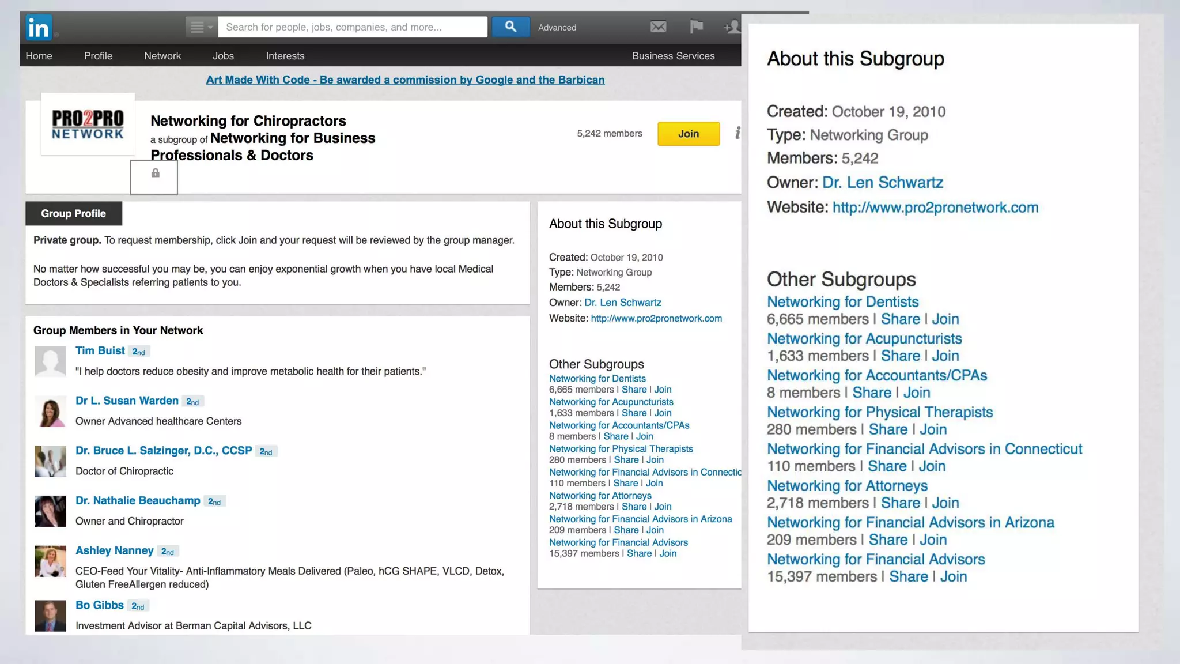Select the Group Profile tab
This screenshot has height=664, width=1180.
(x=74, y=213)
